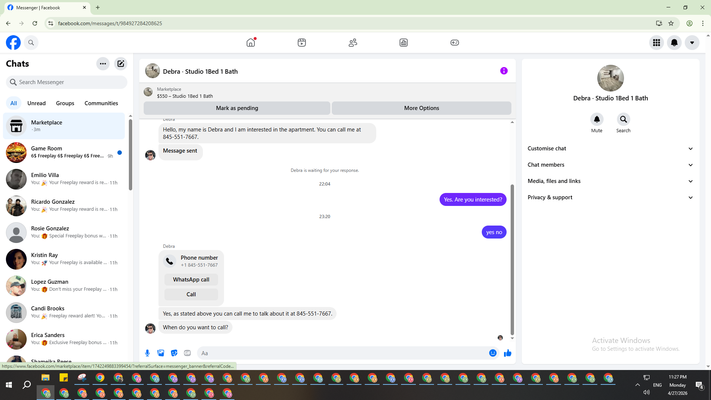Open the Lopez Guzman conversation

click(64, 286)
